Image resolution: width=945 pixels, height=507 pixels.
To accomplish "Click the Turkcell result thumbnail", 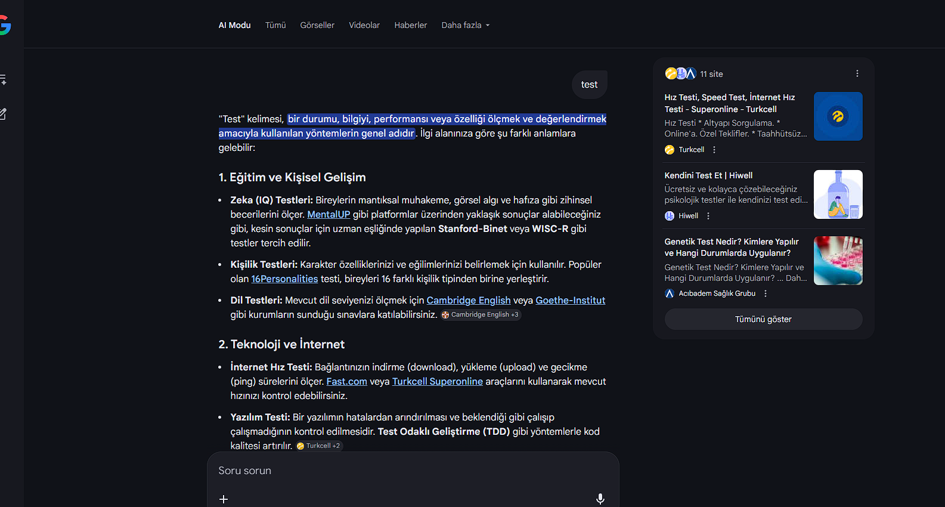I will point(838,116).
